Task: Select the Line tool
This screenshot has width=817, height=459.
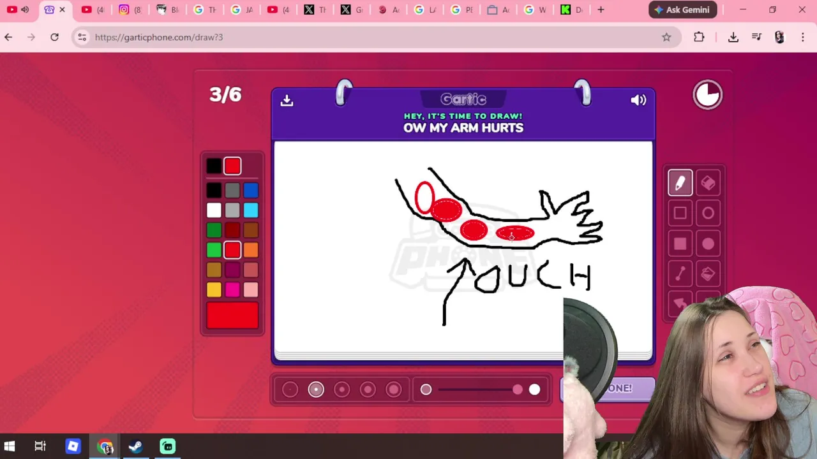Action: (x=680, y=274)
